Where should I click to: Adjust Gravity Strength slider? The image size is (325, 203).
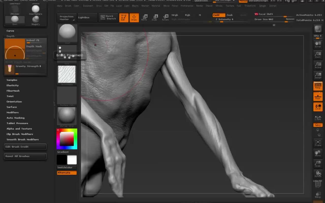click(x=31, y=69)
